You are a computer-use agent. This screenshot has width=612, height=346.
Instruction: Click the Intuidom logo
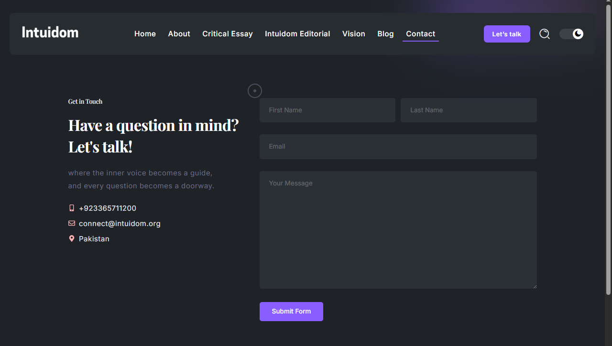click(50, 32)
